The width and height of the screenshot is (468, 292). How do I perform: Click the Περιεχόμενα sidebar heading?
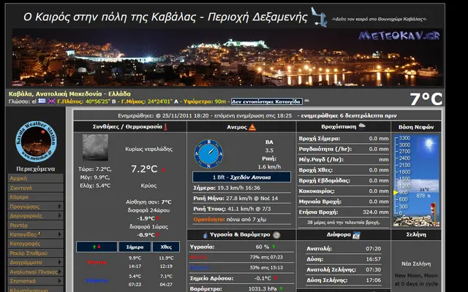tap(36, 169)
